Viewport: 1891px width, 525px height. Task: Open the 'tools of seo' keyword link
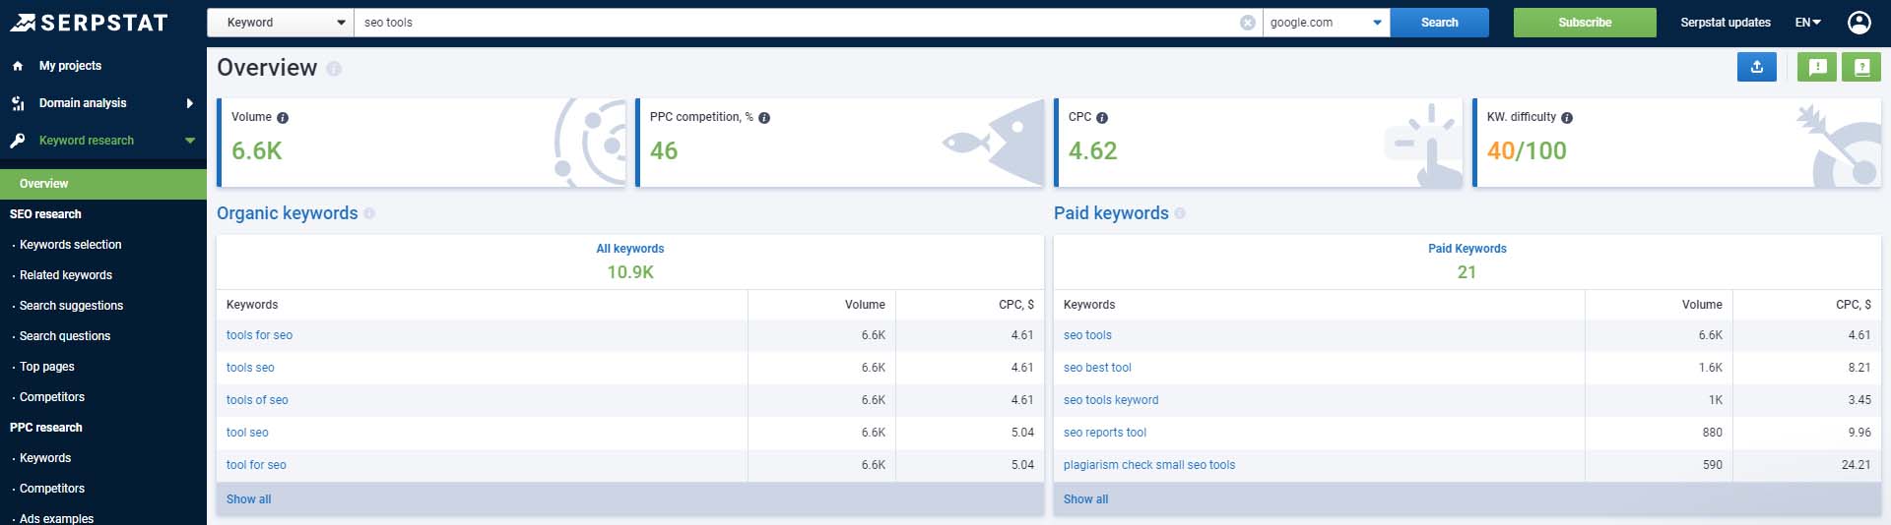pyautogui.click(x=257, y=400)
